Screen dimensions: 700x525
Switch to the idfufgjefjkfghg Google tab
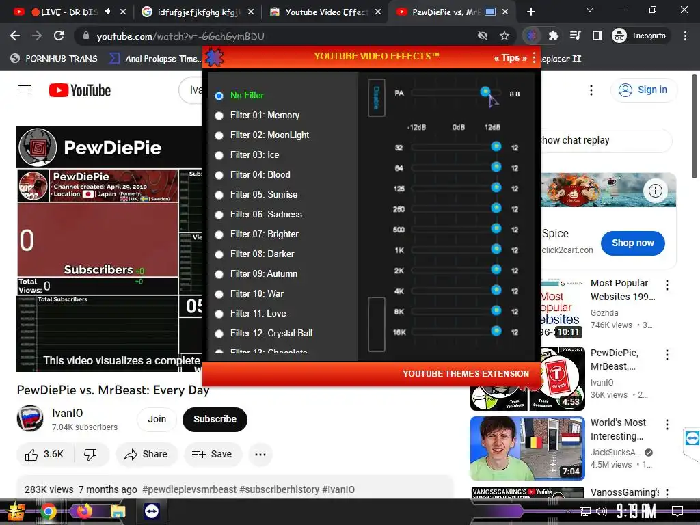[x=198, y=12]
